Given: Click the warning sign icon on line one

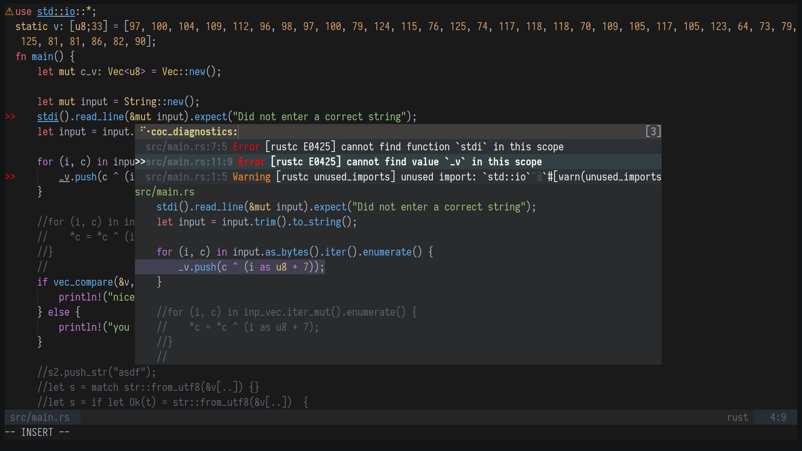Looking at the screenshot, I should 9,12.
